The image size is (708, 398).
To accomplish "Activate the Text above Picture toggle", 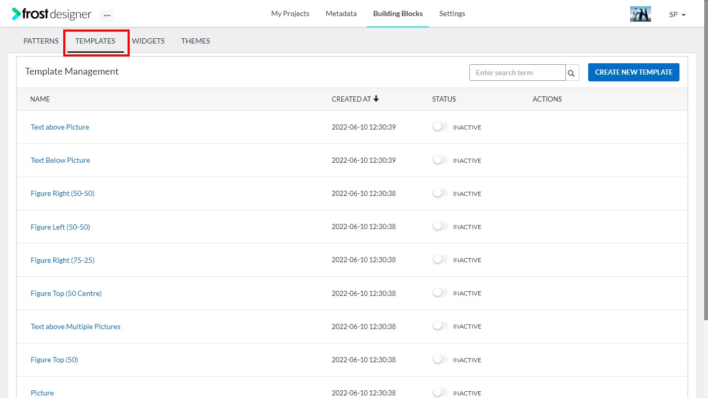I will (x=440, y=126).
